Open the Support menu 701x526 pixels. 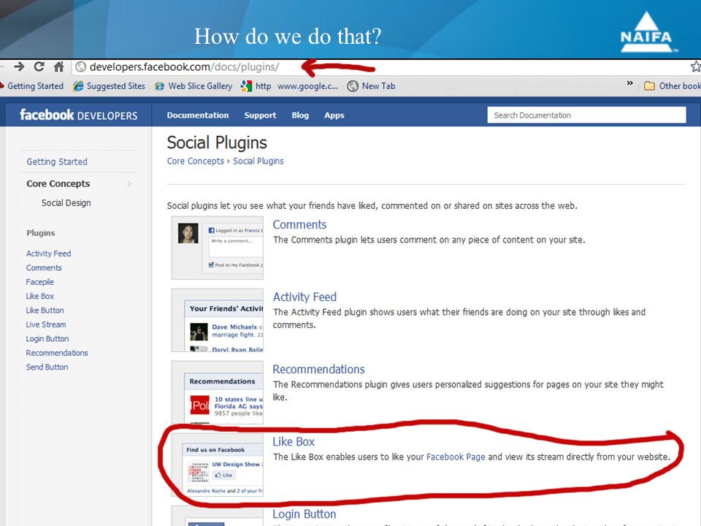tap(260, 115)
